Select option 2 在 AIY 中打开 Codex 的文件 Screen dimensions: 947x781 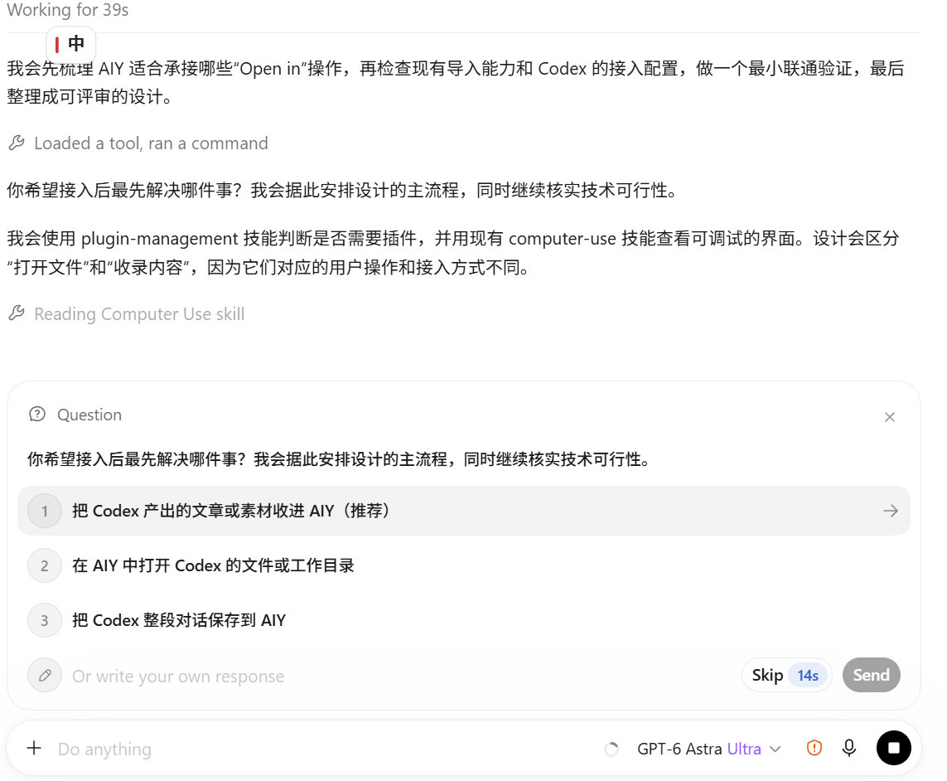pyautogui.click(x=464, y=565)
